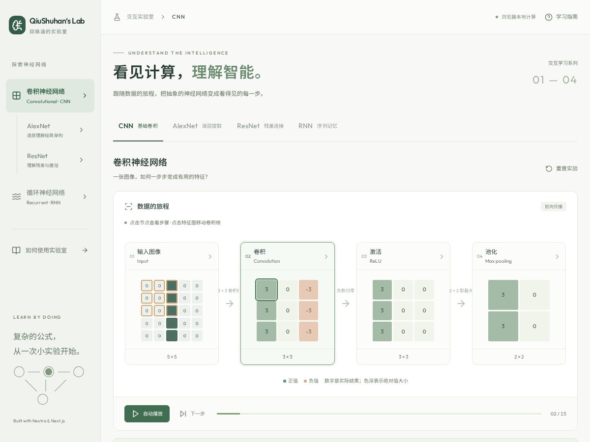Viewport: 590px width, 442px height.
Task: Click the question mark icon beside 学习指南
Action: pyautogui.click(x=549, y=17)
